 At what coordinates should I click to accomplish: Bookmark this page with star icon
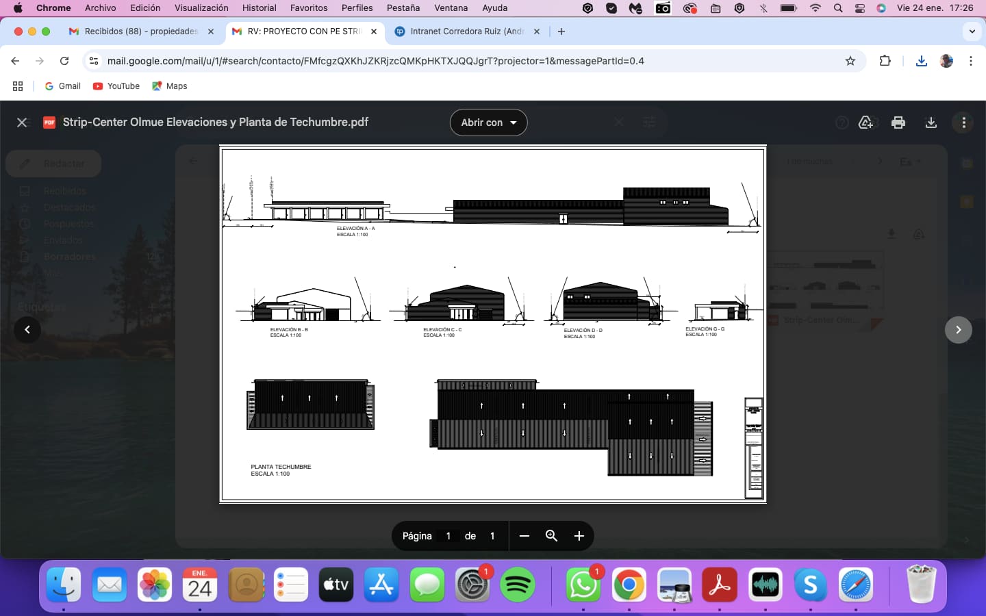coord(850,61)
